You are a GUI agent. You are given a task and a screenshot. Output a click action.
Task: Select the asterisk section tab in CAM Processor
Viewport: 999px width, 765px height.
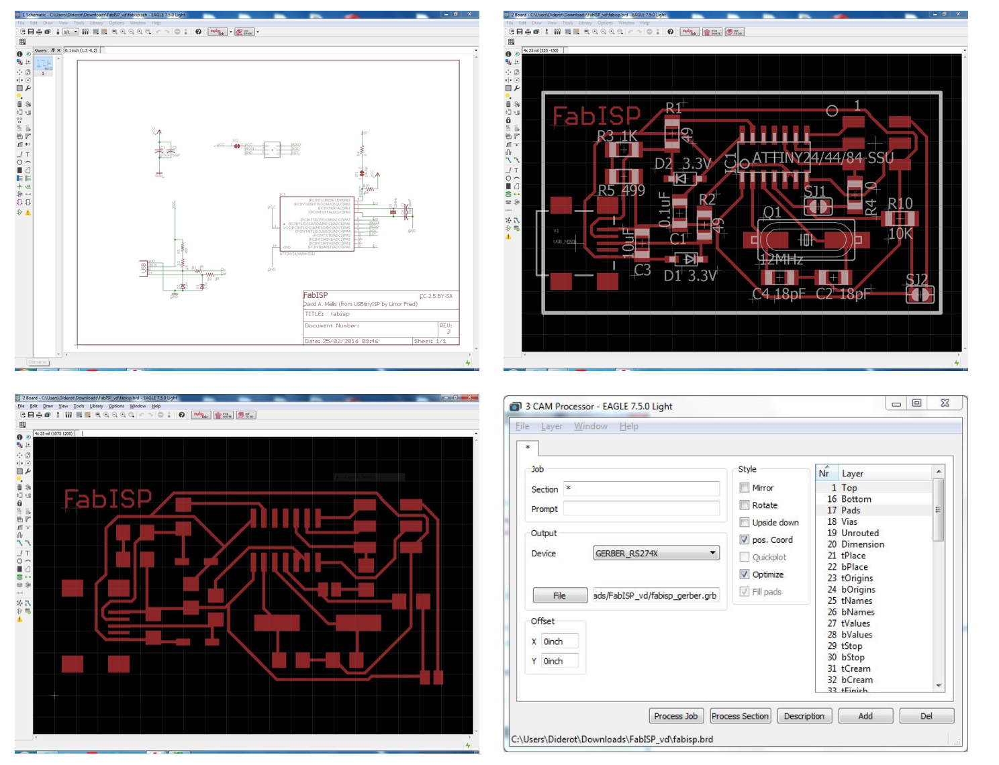coord(528,448)
